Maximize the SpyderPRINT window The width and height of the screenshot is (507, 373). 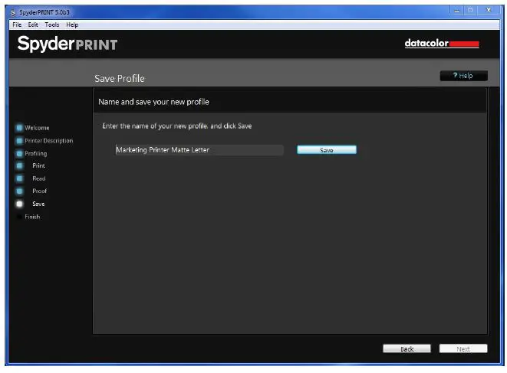click(470, 10)
